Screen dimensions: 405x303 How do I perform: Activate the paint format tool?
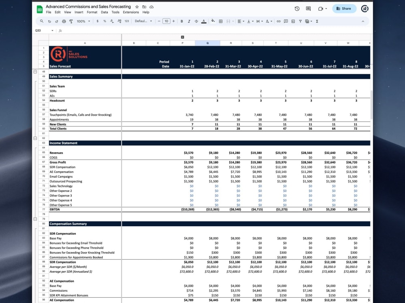(71, 21)
